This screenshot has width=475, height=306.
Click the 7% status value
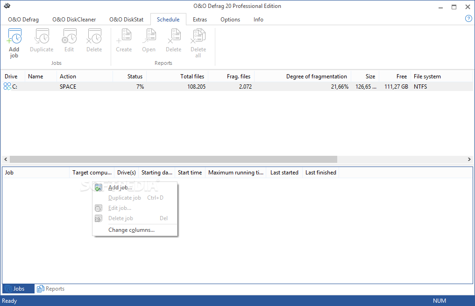(x=140, y=87)
